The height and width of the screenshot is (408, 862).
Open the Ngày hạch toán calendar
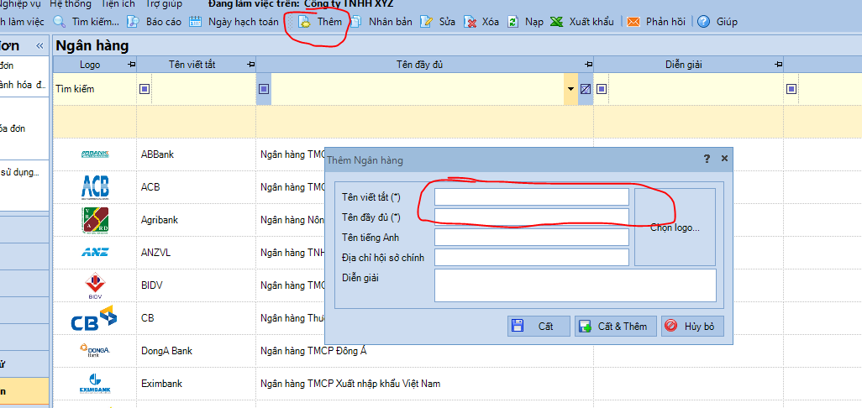coord(195,22)
